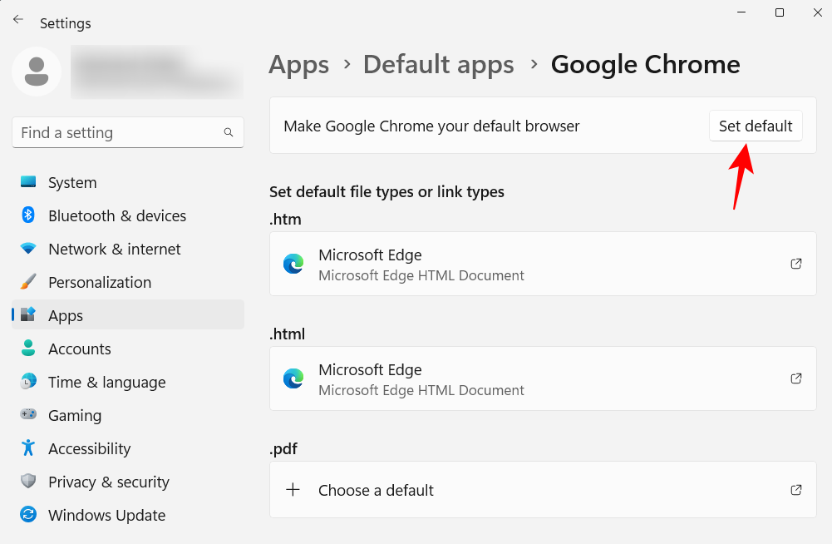Screen dimensions: 832x544
Task: Click Set default for Google Chrome
Action: (755, 126)
